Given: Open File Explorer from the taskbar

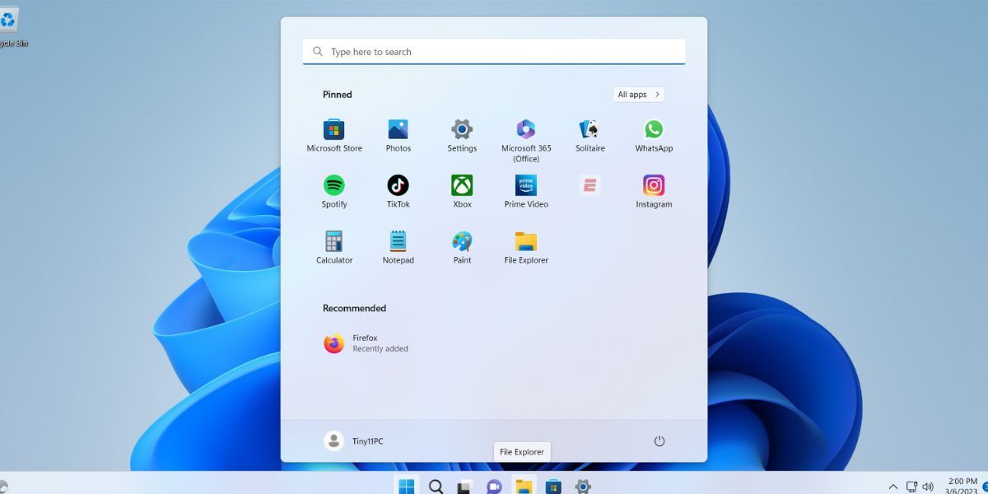Looking at the screenshot, I should pos(524,486).
